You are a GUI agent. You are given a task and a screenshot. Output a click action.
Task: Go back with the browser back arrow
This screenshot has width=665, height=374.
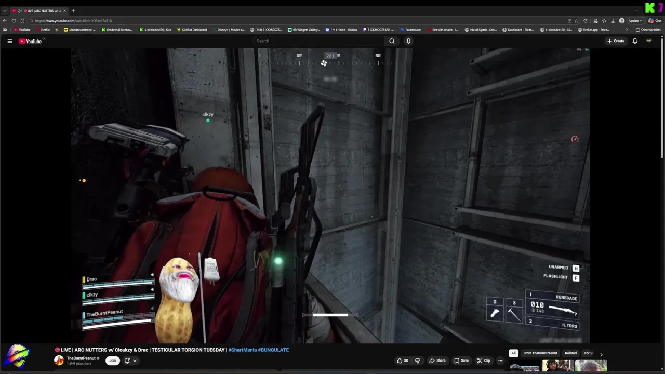pos(5,21)
